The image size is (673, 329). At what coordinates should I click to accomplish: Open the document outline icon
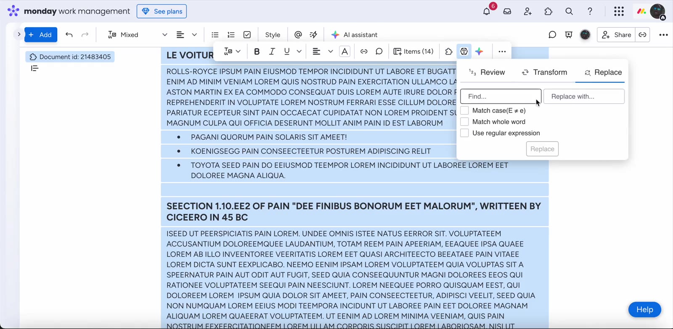(x=34, y=68)
